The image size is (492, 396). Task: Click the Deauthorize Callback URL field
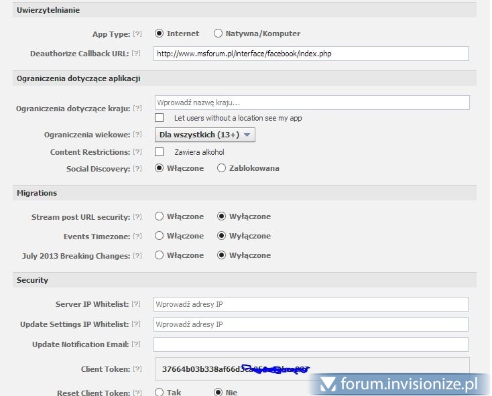pos(310,54)
